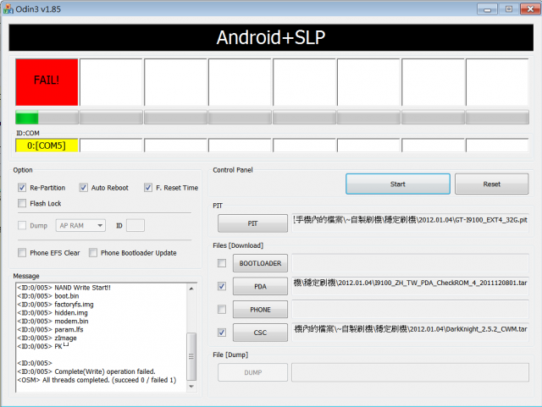
Task: Open the BOOTLOADER file browser
Action: tap(260, 263)
